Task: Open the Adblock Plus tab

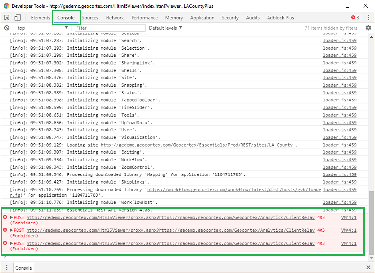Action: coord(280,18)
